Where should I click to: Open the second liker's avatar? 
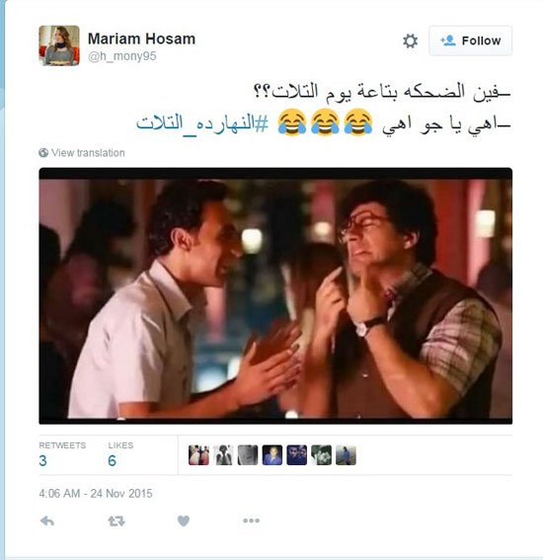coord(223,455)
